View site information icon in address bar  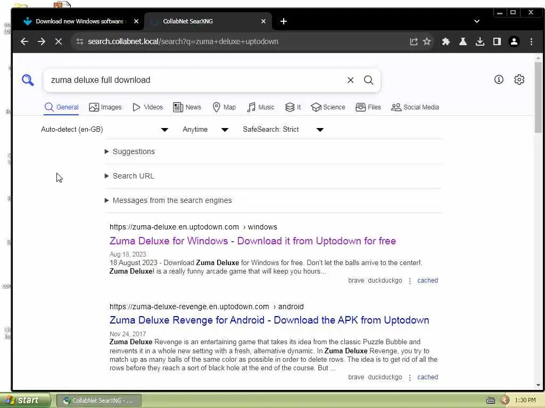pyautogui.click(x=80, y=41)
